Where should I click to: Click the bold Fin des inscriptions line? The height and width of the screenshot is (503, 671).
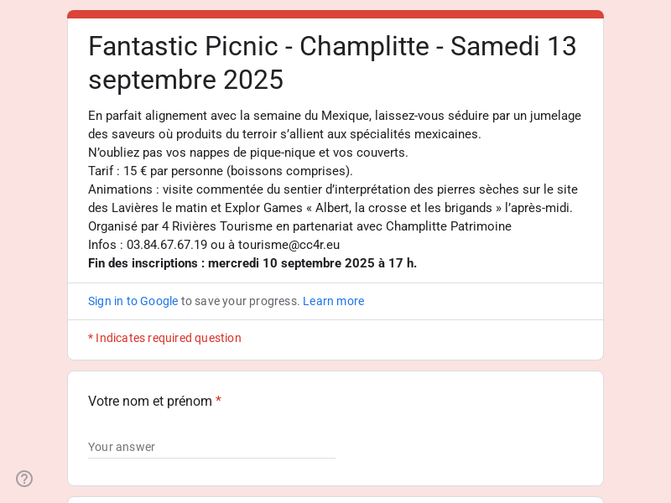(x=252, y=263)
